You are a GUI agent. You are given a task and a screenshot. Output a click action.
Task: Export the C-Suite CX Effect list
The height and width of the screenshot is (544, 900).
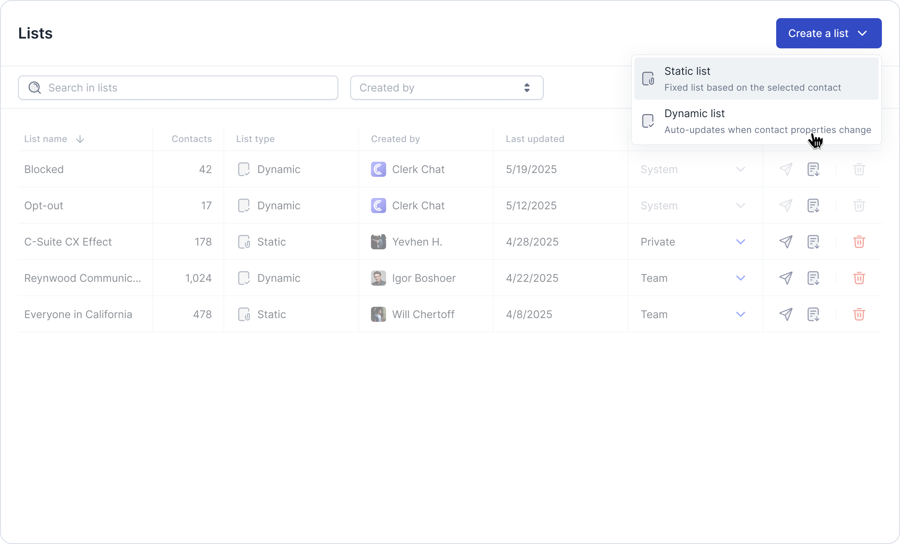(x=814, y=242)
